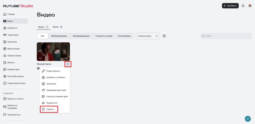This screenshot has height=124, width=255.
Task: Filter by Только по ссылке videos
Action: pos(104,36)
